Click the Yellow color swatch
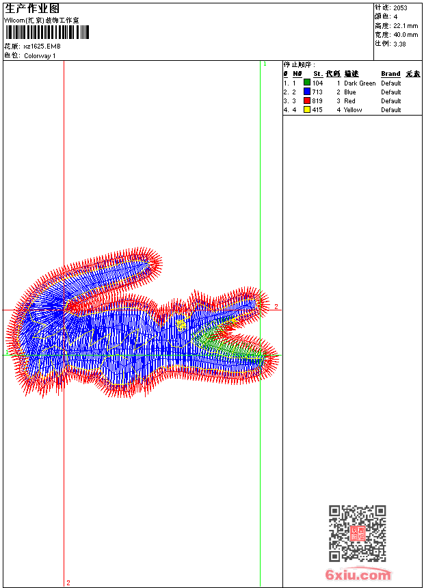This screenshot has height=588, width=424. (x=307, y=109)
